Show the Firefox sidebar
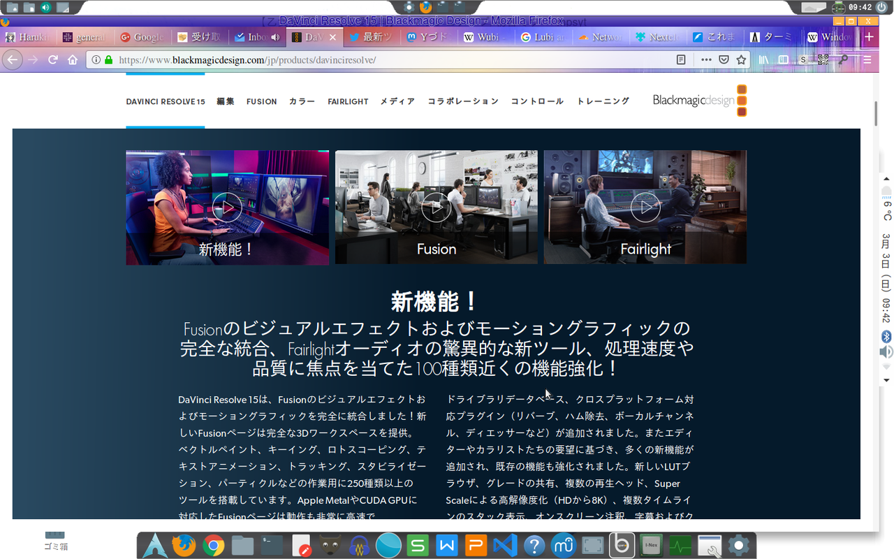The image size is (894, 559). pos(784,60)
